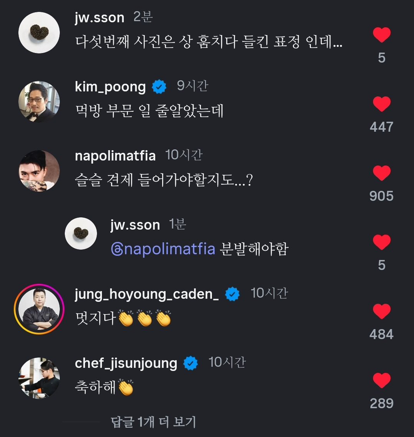Viewport: 414px width, 437px height.
Task: Tap the napolimatfia username above its comment
Action: (x=115, y=156)
